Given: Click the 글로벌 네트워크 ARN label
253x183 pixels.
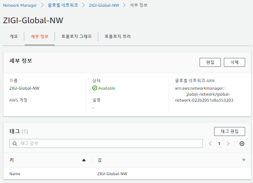Looking at the screenshot, I should pos(195,80).
